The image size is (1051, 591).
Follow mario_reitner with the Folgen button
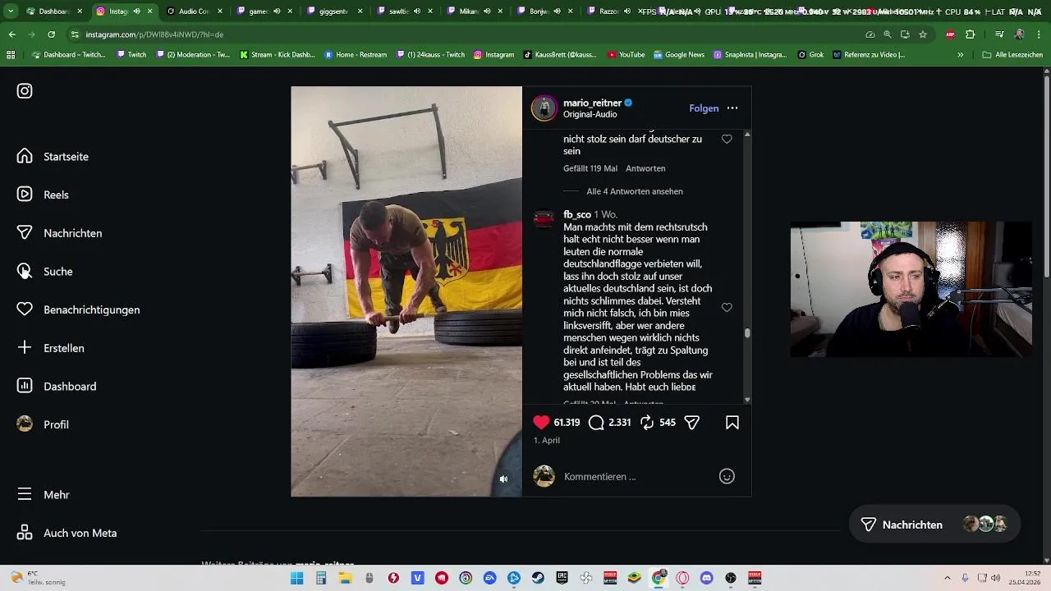pyautogui.click(x=704, y=108)
